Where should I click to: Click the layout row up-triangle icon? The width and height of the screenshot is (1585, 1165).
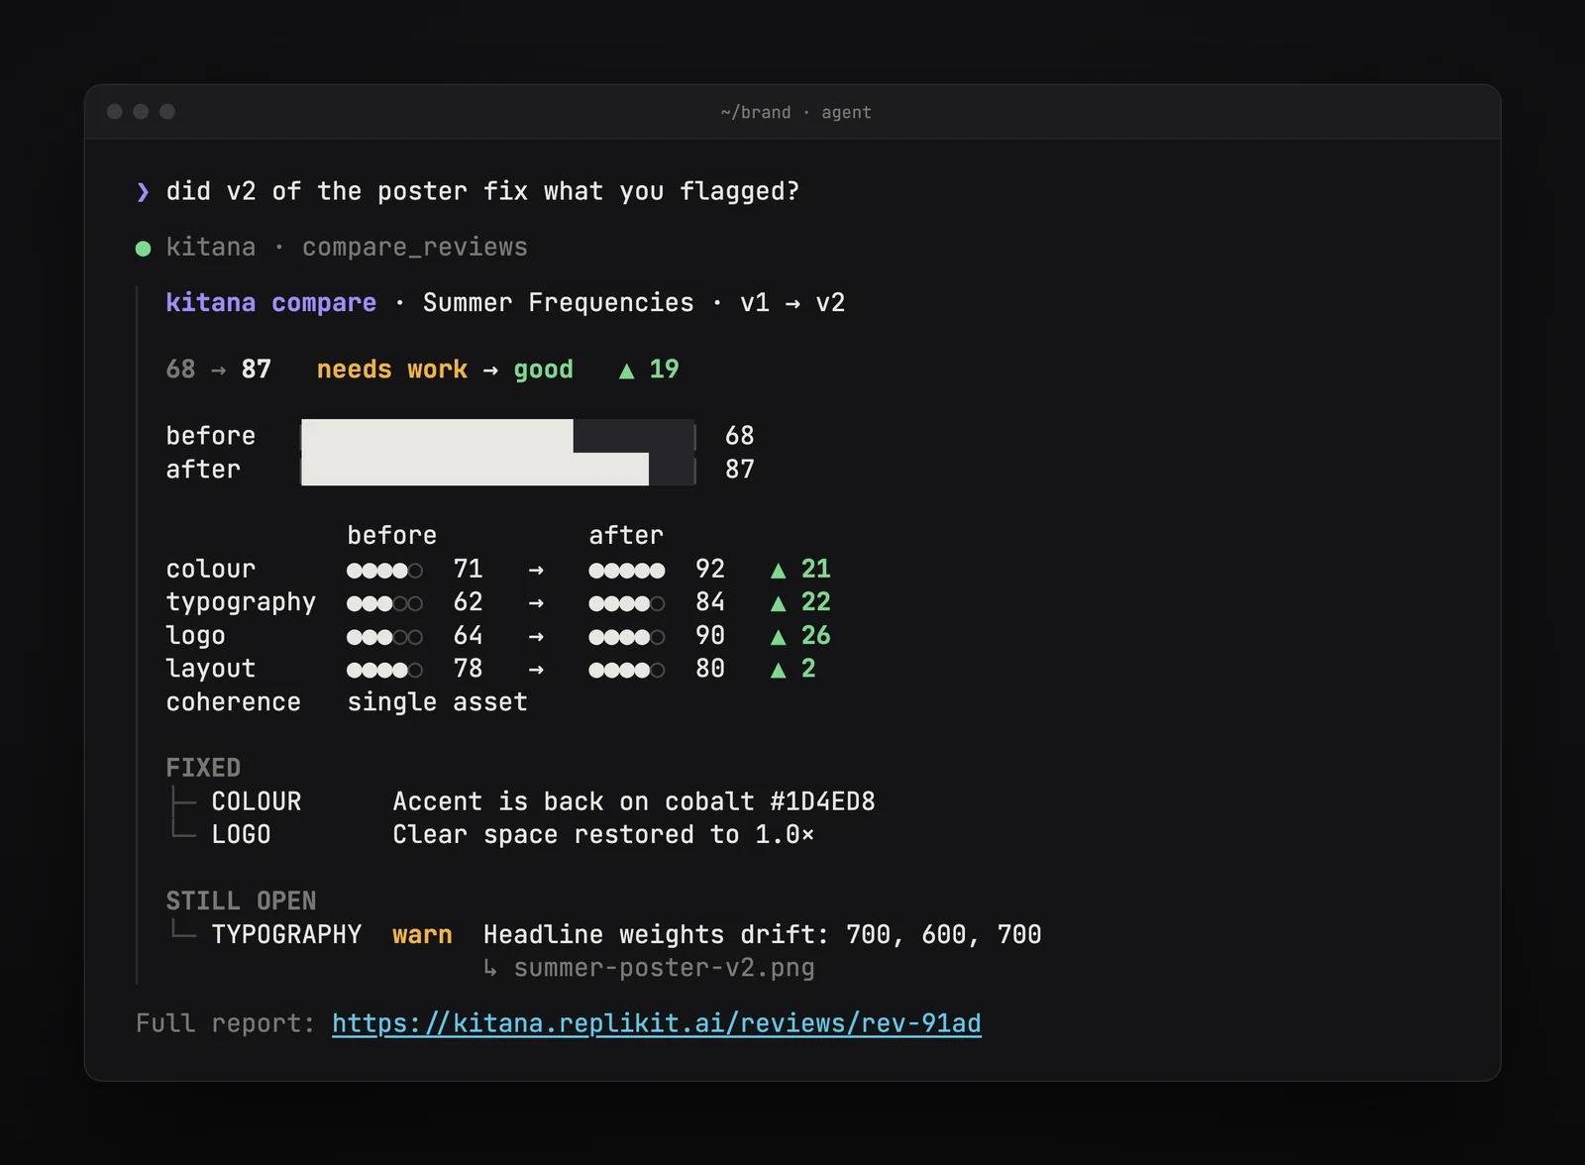(x=778, y=670)
